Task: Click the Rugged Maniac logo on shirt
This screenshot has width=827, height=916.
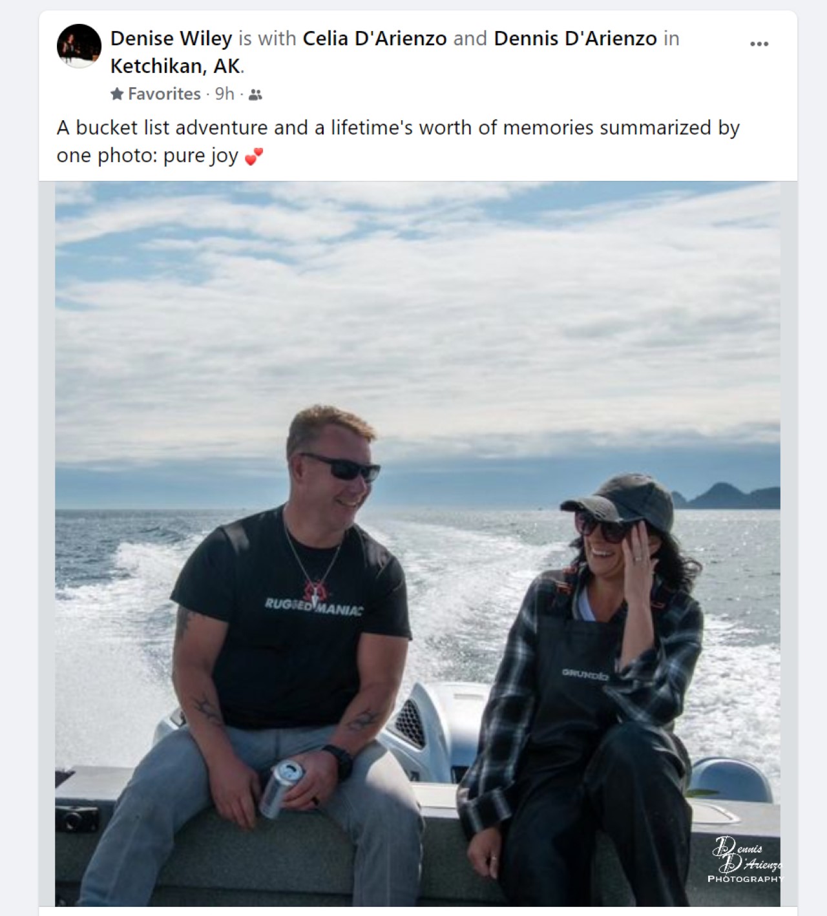Action: [313, 603]
